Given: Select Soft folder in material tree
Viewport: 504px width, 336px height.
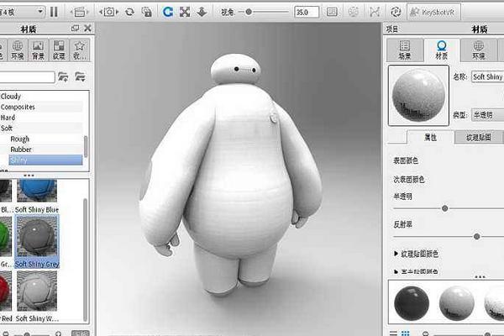Looking at the screenshot, I should 7,128.
